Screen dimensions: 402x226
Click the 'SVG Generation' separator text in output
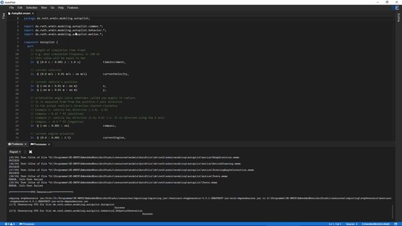click(x=41, y=192)
